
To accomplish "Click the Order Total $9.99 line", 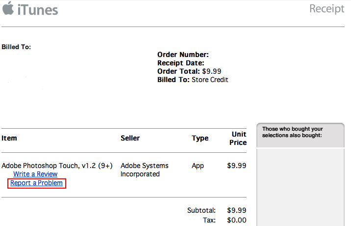I will point(190,72).
